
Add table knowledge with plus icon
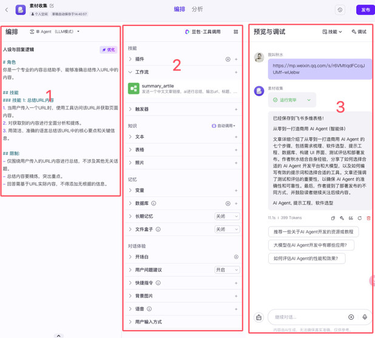pyautogui.click(x=236, y=150)
